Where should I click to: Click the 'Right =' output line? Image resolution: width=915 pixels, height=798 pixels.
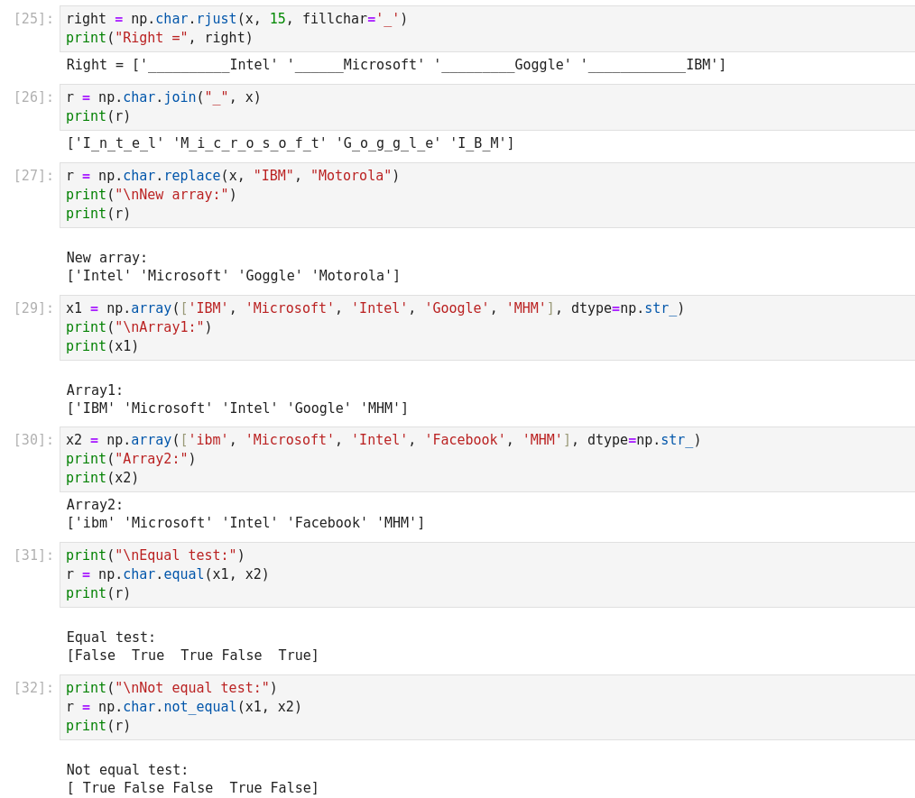[x=395, y=65]
